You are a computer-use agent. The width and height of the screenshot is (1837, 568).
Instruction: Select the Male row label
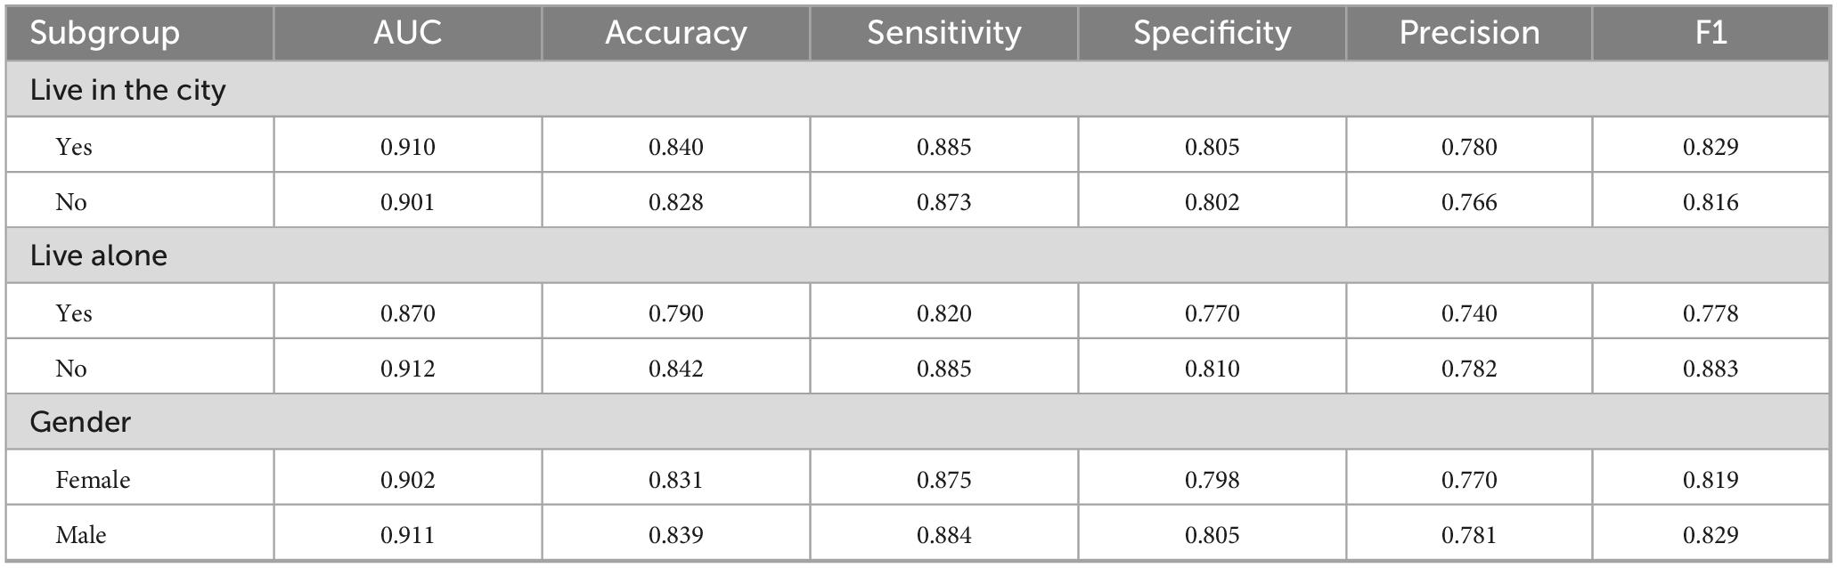click(x=81, y=535)
